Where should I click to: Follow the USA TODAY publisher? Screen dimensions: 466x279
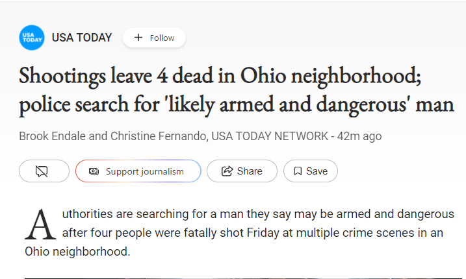click(x=154, y=38)
